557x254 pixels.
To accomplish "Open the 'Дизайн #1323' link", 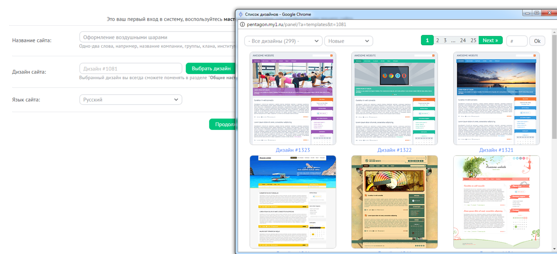I will pyautogui.click(x=292, y=150).
